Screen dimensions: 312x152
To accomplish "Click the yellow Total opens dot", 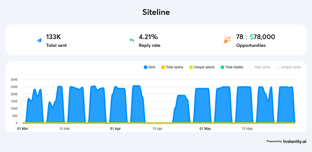I will 163,67.
